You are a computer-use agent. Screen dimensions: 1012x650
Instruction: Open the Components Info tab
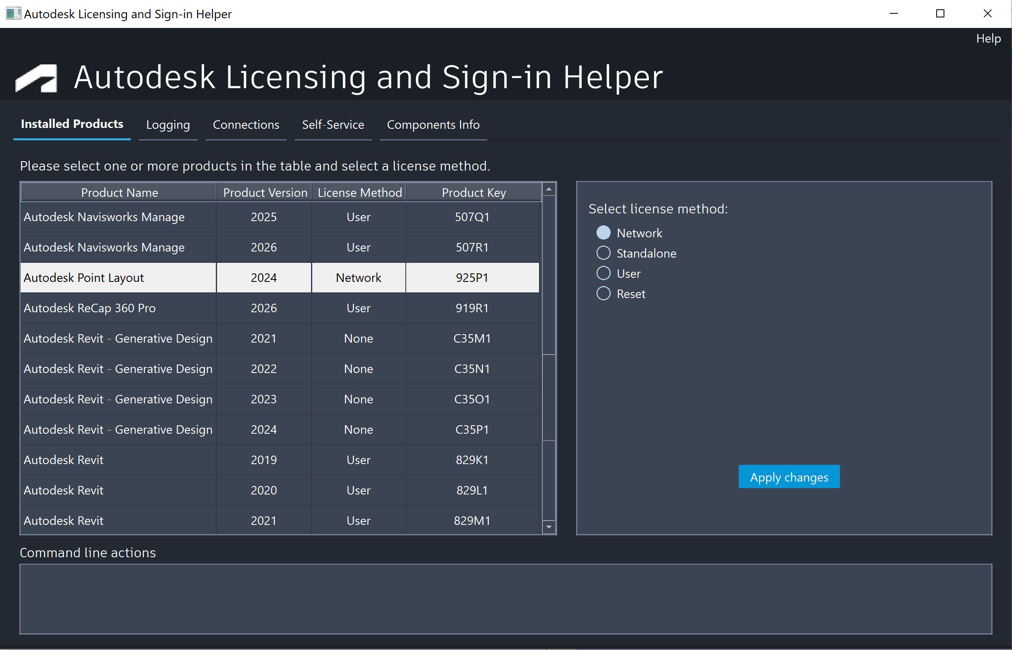pos(433,125)
